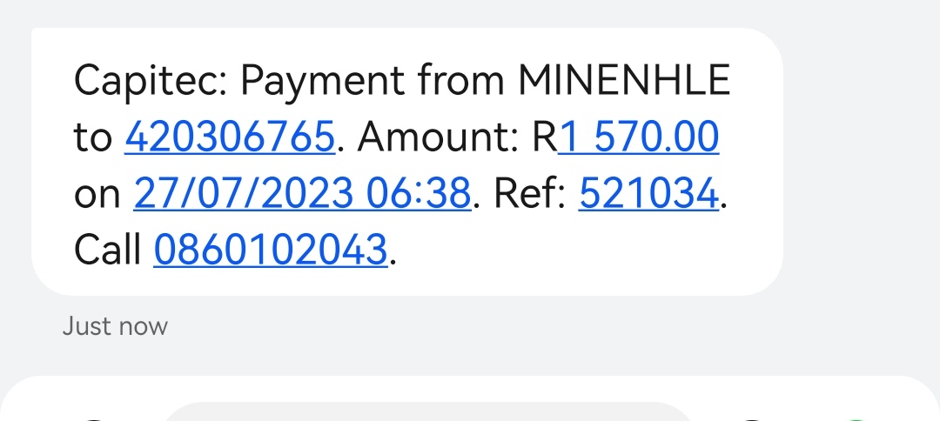Tap the amount link 1 570.00
Viewport: 940px width, 421px height.
tap(639, 137)
